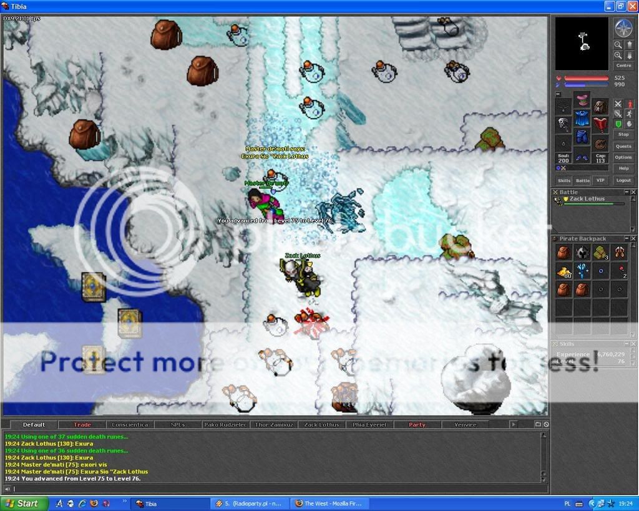
Task: Select the amulet necklace slot
Action: tap(563, 107)
